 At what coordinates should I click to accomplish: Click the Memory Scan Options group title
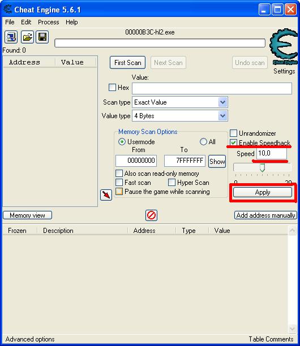(148, 132)
